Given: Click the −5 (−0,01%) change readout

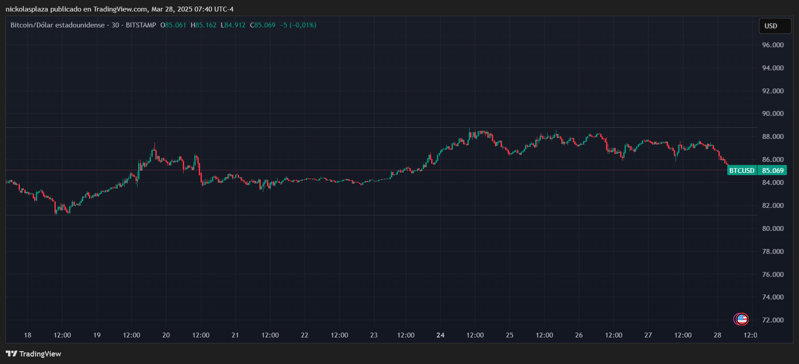Looking at the screenshot, I should [x=298, y=25].
